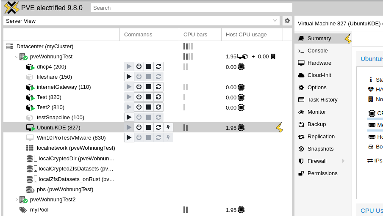The width and height of the screenshot is (383, 217).
Task: Click the CPU bars column header
Action: coord(200,35)
